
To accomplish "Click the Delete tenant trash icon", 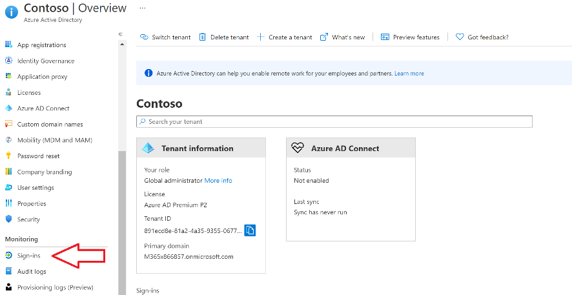I will tap(203, 37).
